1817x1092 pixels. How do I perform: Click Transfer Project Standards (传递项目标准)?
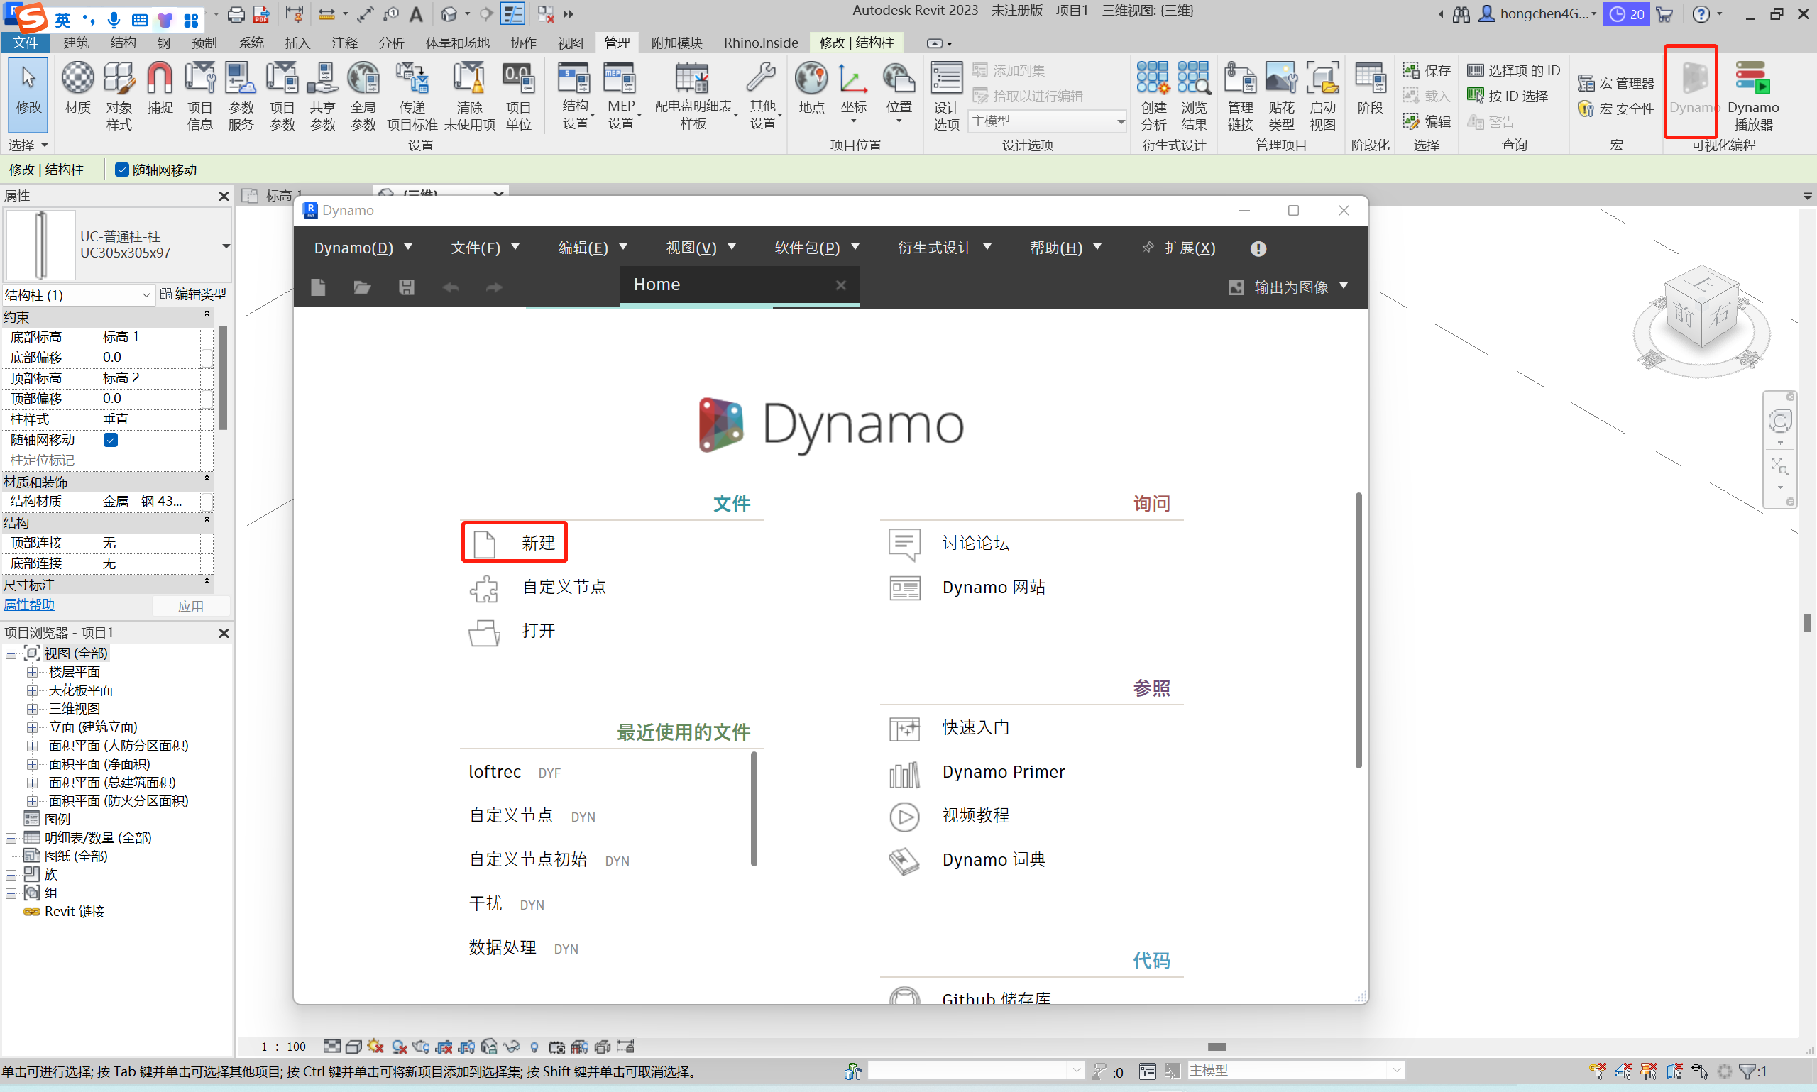[412, 96]
